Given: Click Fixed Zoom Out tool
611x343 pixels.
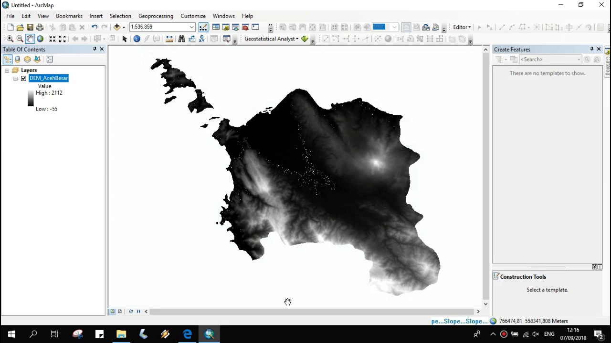Looking at the screenshot, I should [63, 39].
